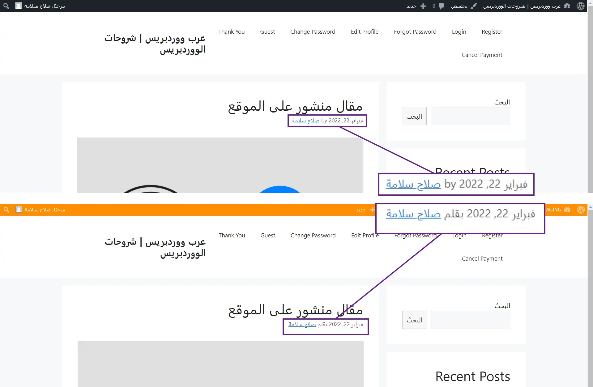Click the upper sidebar search text field

(x=470, y=116)
